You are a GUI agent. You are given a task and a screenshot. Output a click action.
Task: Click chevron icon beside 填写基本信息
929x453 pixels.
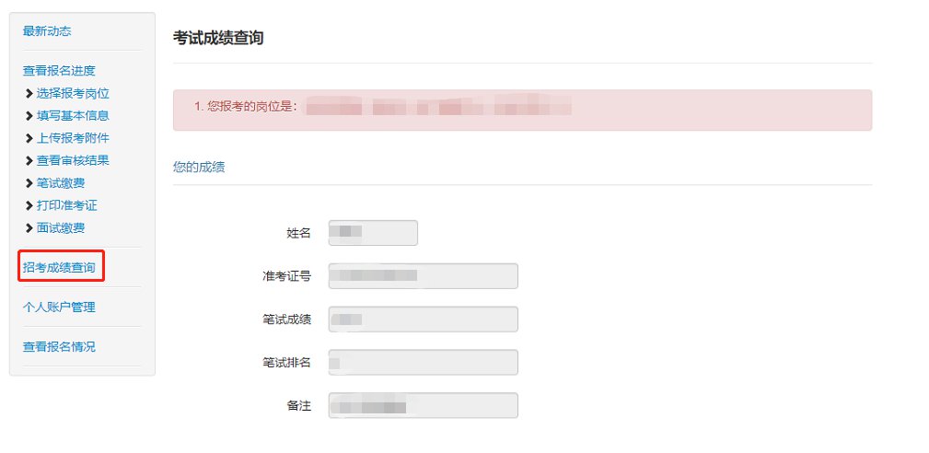click(x=29, y=116)
